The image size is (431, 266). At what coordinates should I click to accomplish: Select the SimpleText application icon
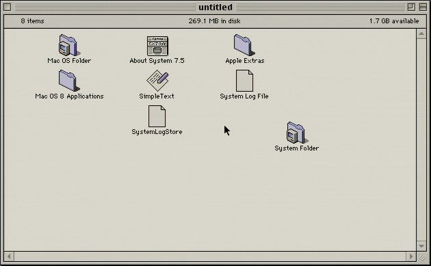point(157,81)
